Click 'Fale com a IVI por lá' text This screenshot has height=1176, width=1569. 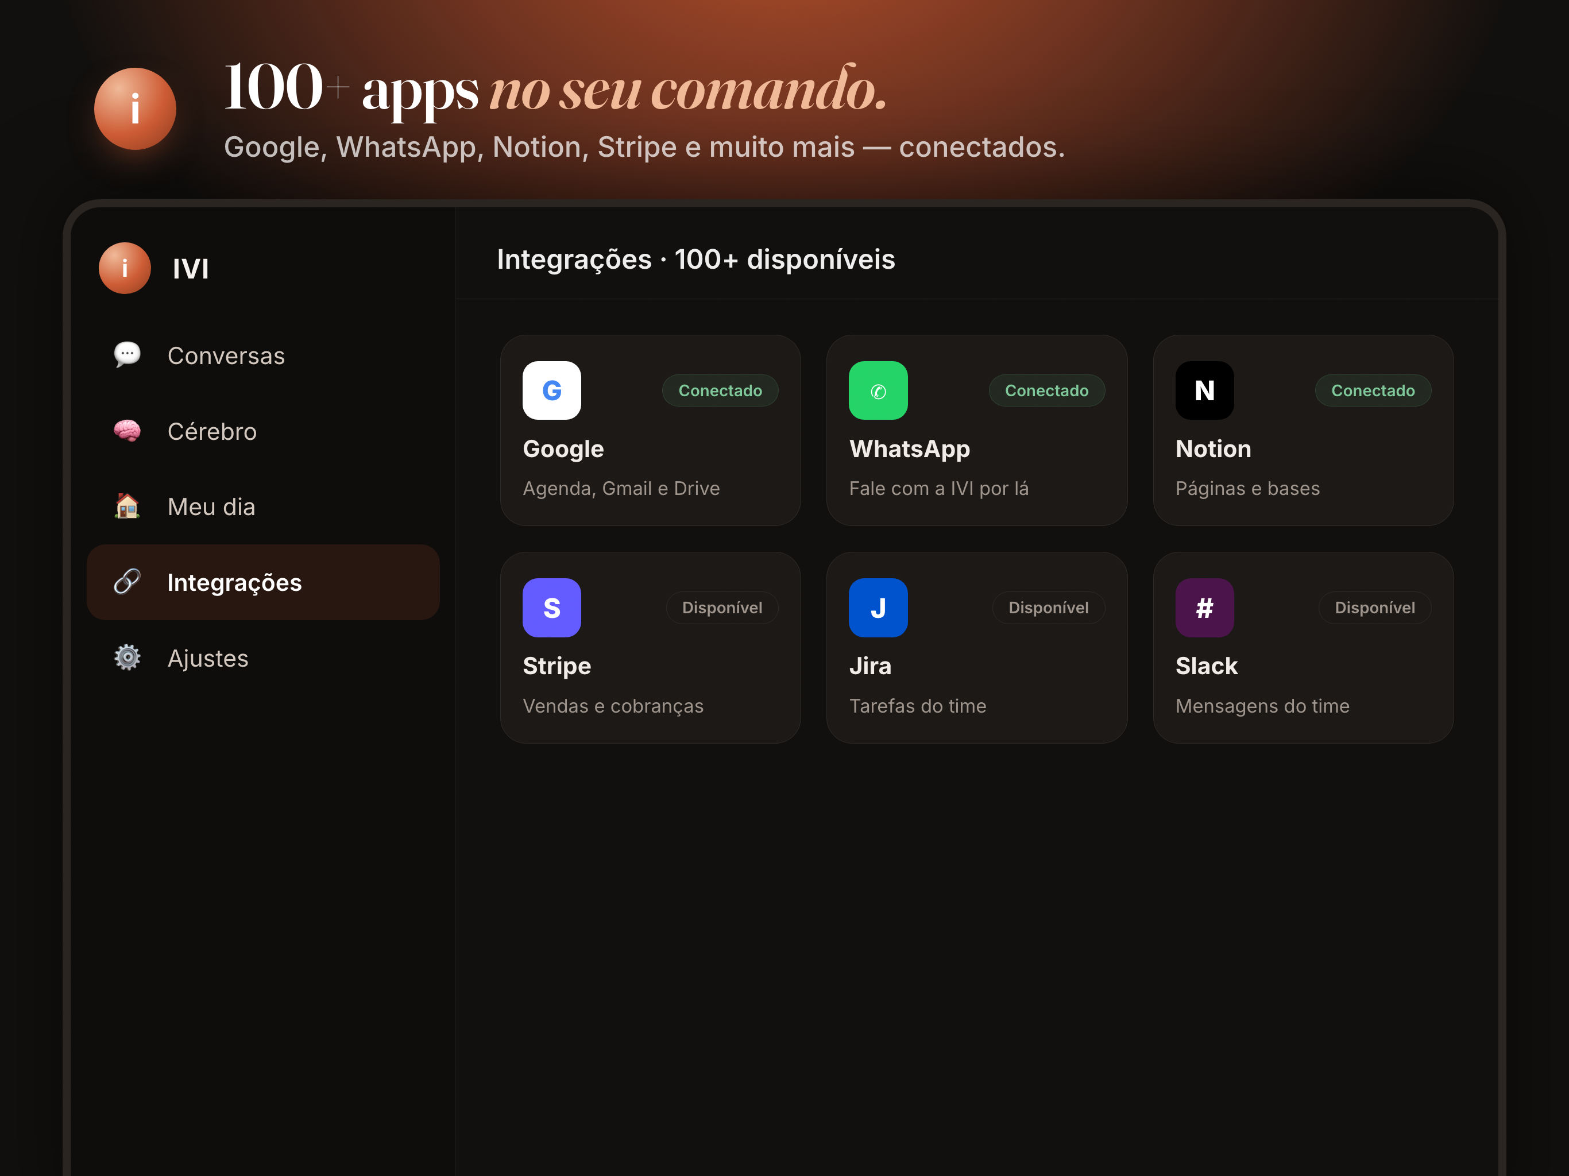tap(938, 488)
